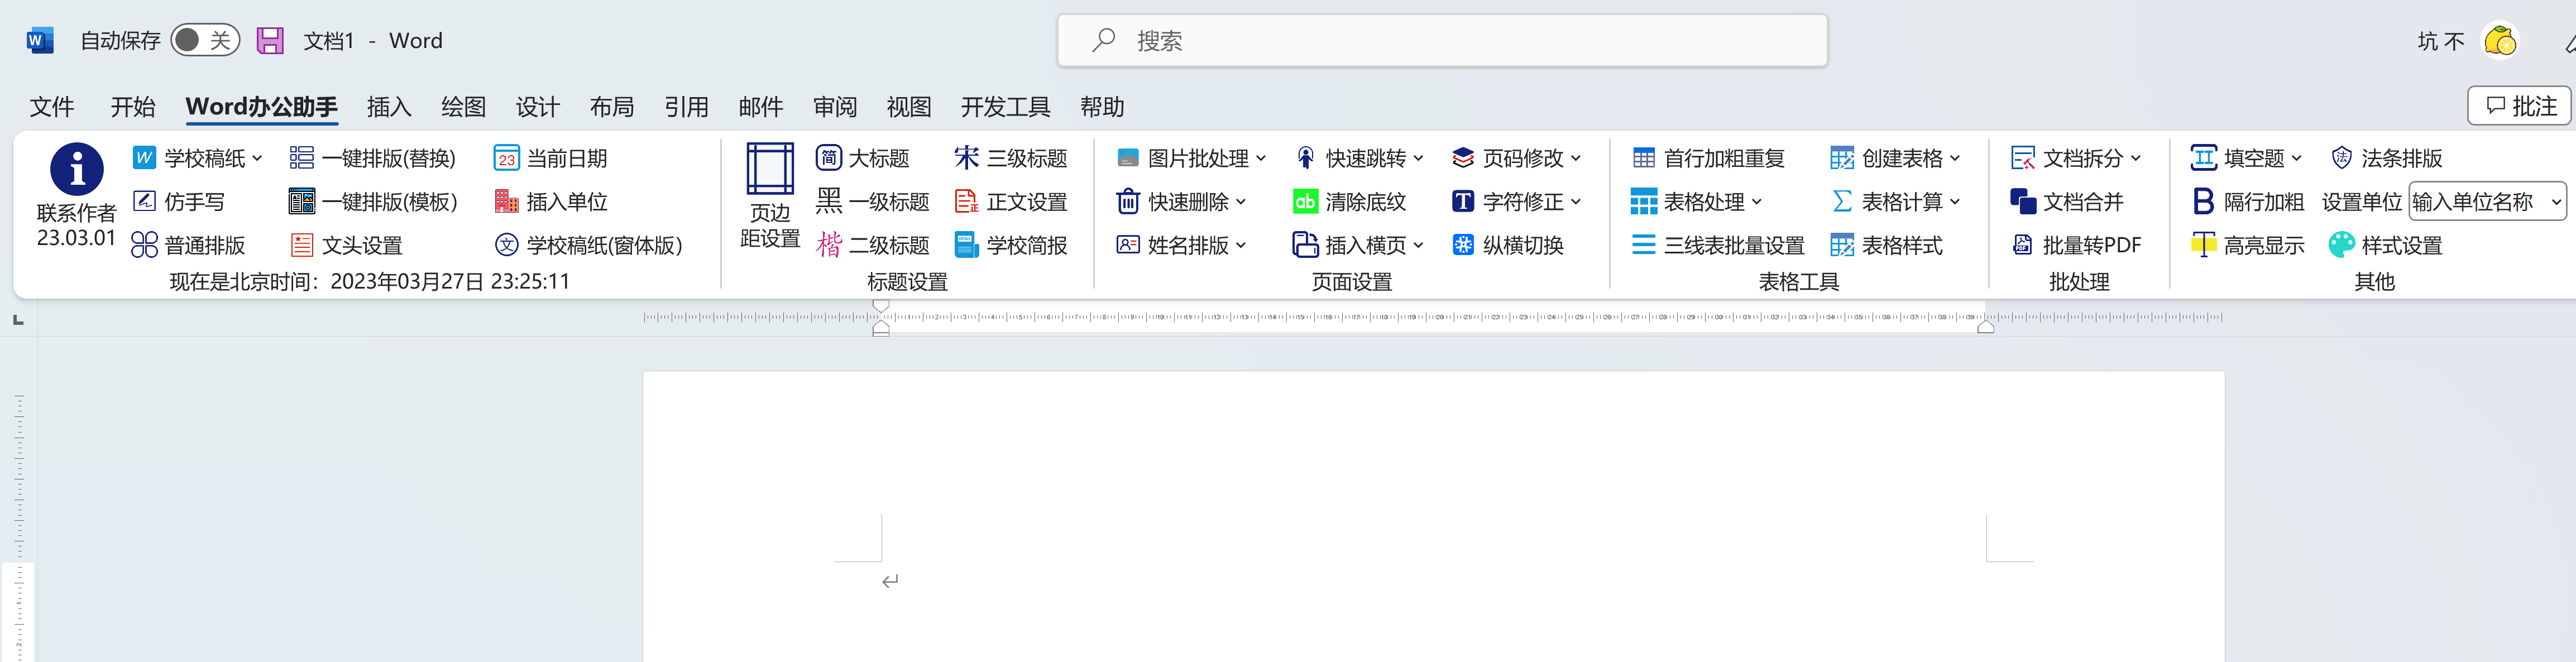Viewport: 2576px width, 662px height.
Task: Expand 图片批处理 dropdown
Action: pyautogui.click(x=1261, y=158)
